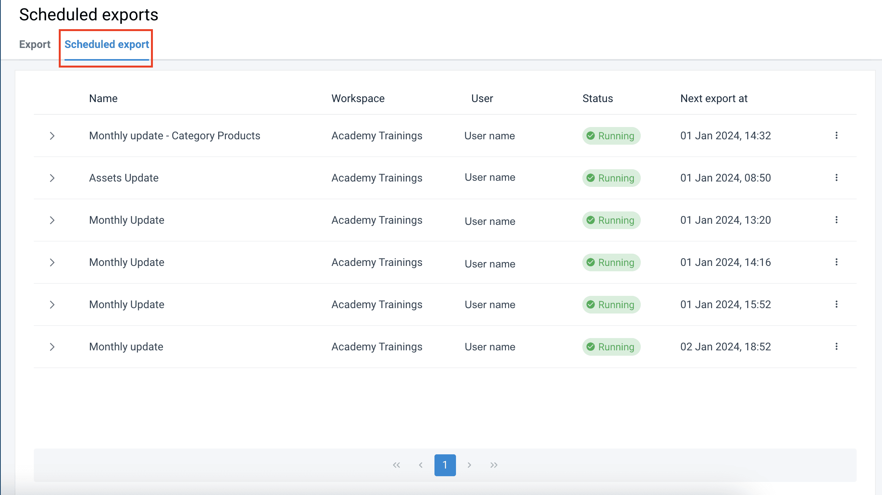Open kebab menu for 02 Jan export

(x=836, y=346)
